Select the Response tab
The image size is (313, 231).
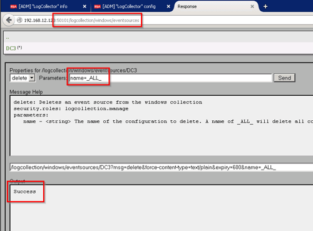pyautogui.click(x=187, y=7)
